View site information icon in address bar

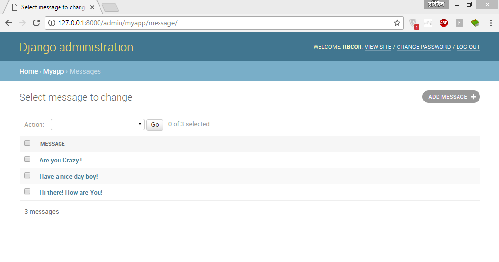pos(52,23)
